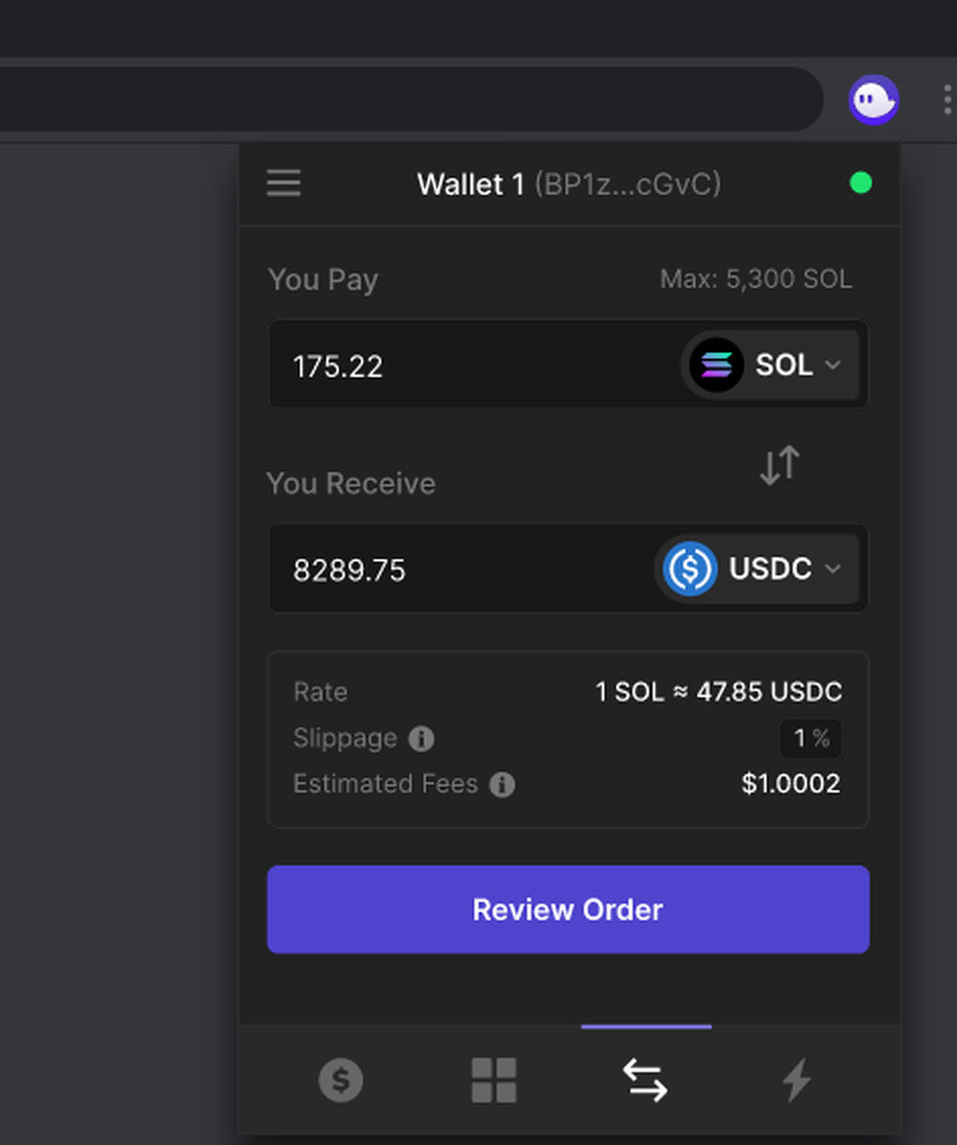Viewport: 957px width, 1145px height.
Task: Open the hamburger menu in wallet header
Action: pyautogui.click(x=283, y=183)
